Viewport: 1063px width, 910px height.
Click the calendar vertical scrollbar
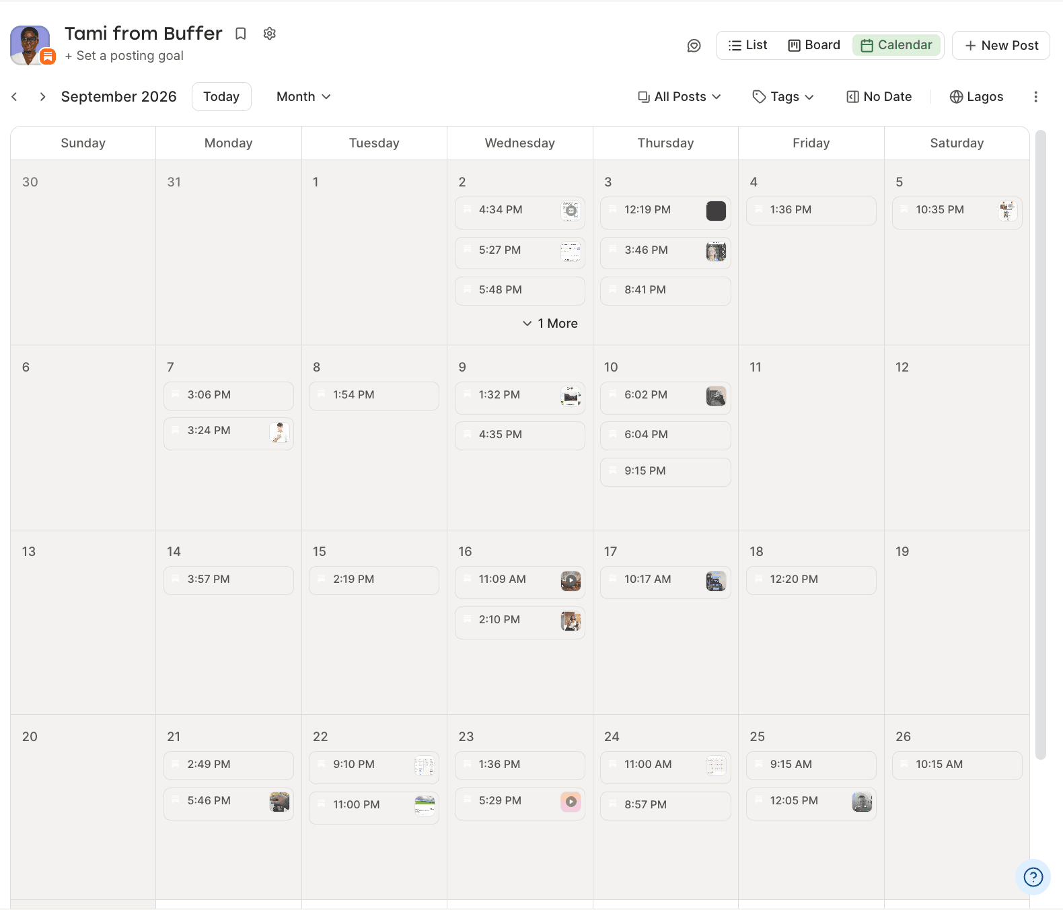pyautogui.click(x=1041, y=444)
